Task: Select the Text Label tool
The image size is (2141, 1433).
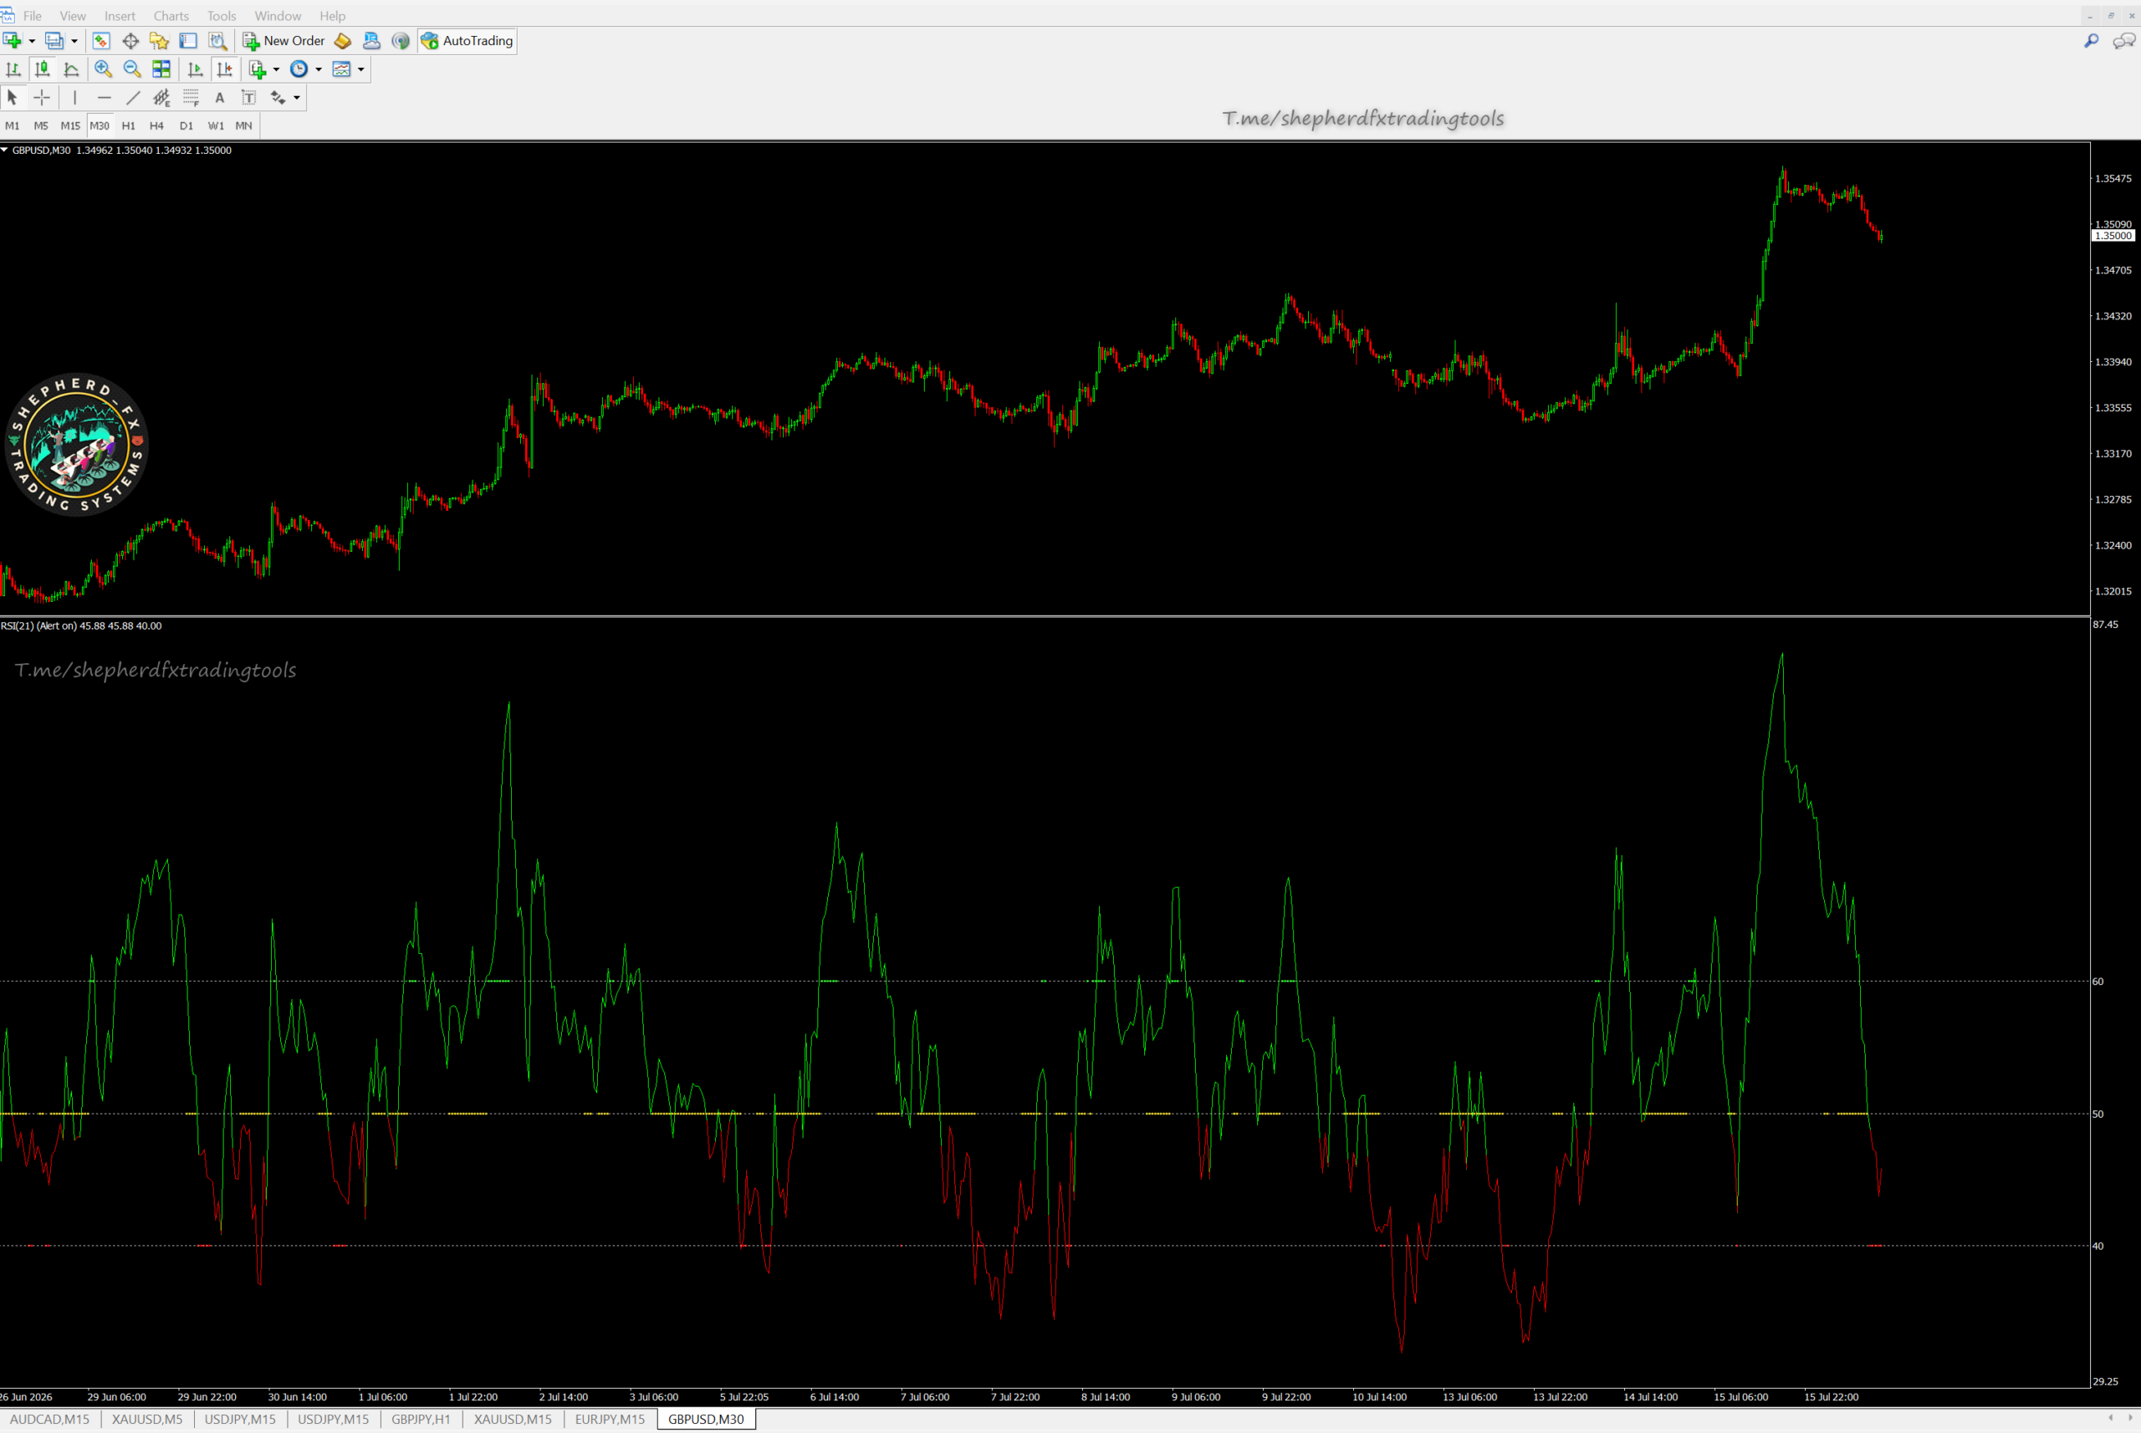Action: coord(248,98)
